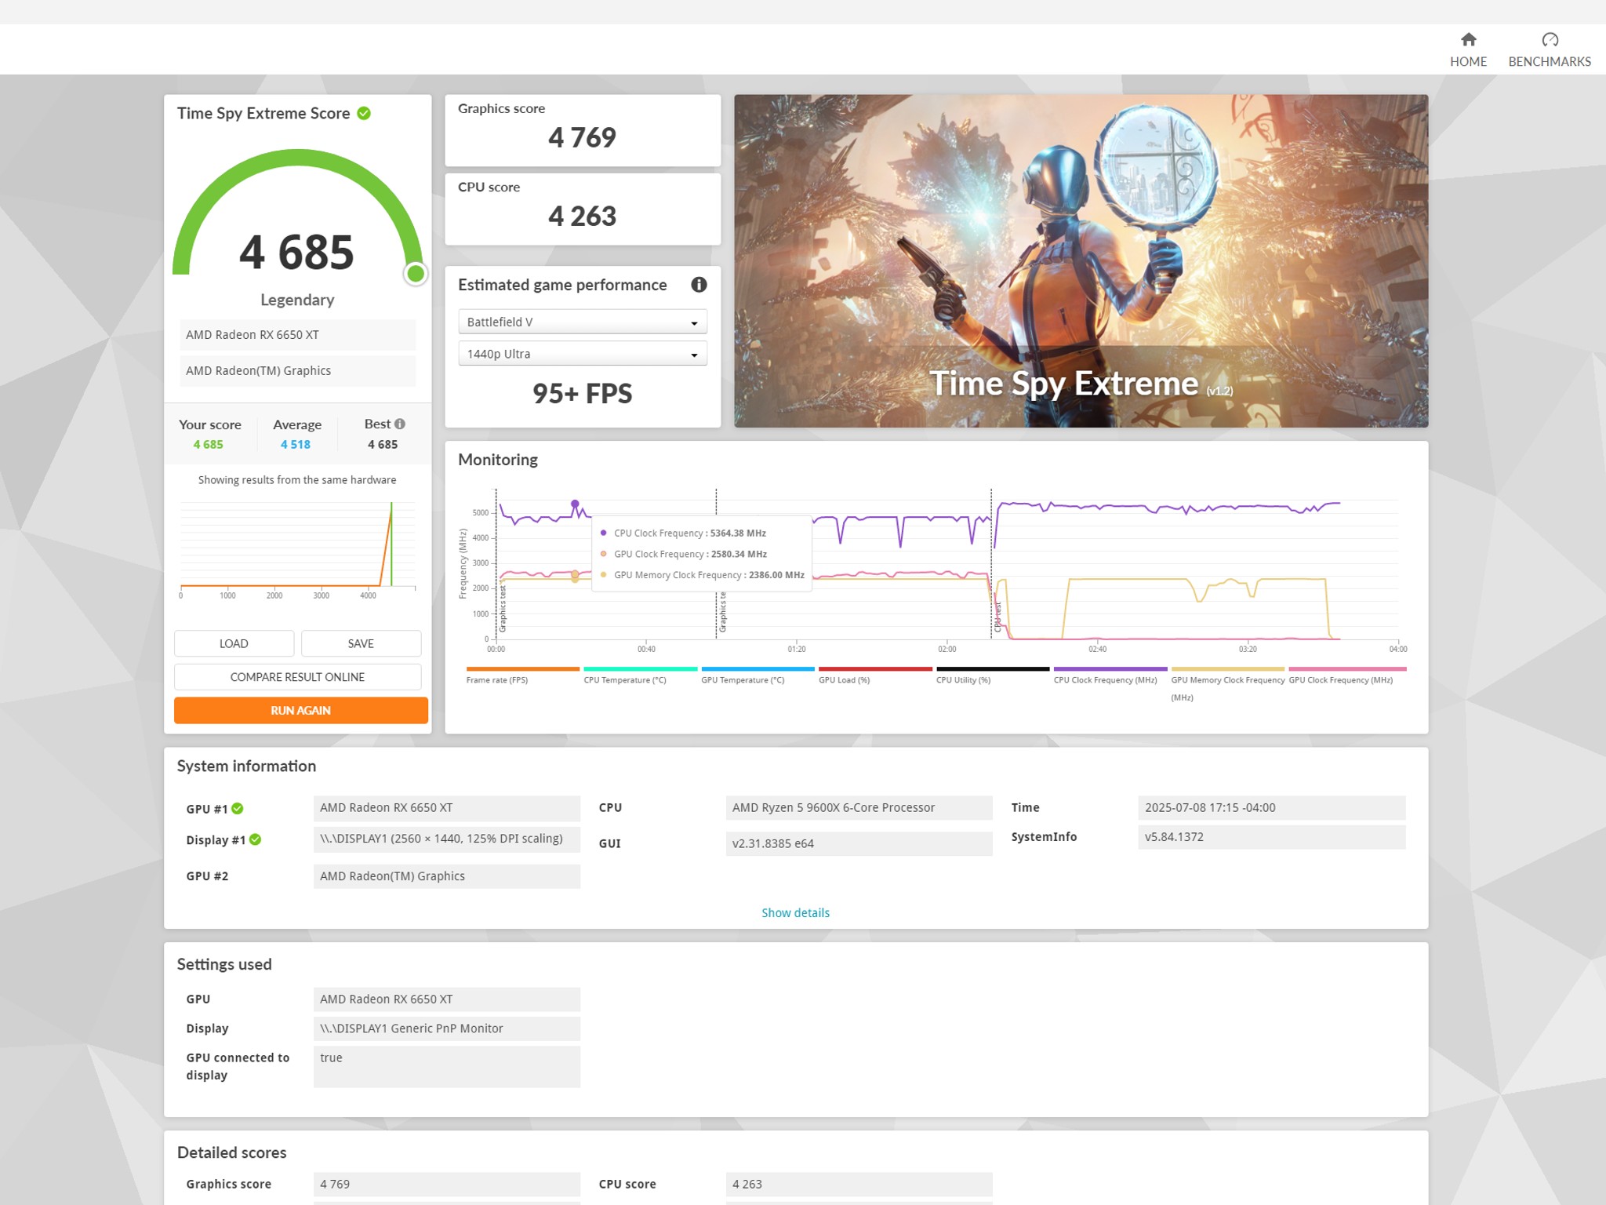Click the green score indicator dot on the gauge

[x=416, y=273]
